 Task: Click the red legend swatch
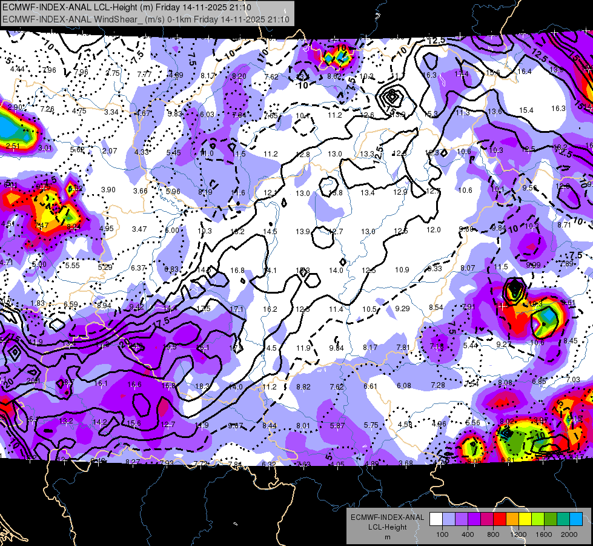point(500,519)
